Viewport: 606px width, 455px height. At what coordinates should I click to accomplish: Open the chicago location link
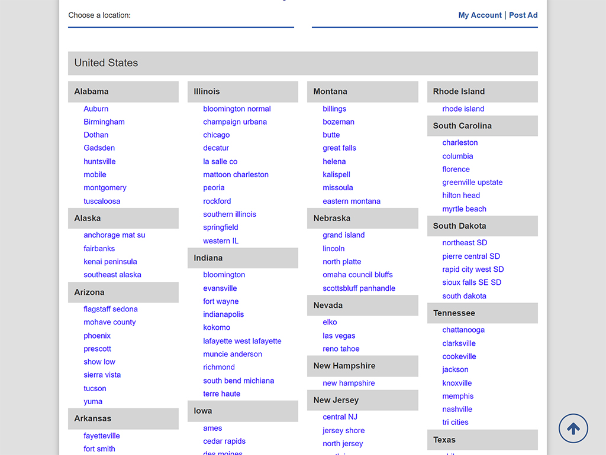216,135
